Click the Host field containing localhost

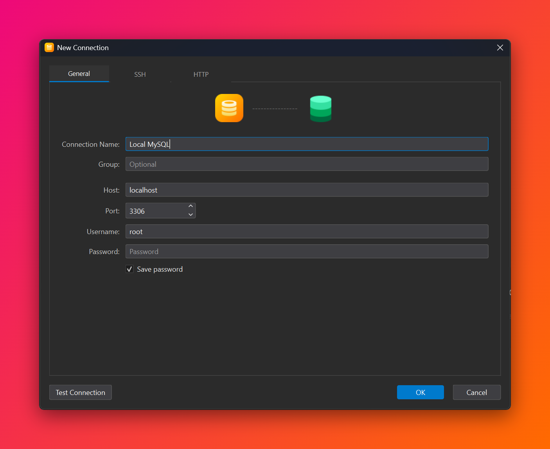point(307,190)
